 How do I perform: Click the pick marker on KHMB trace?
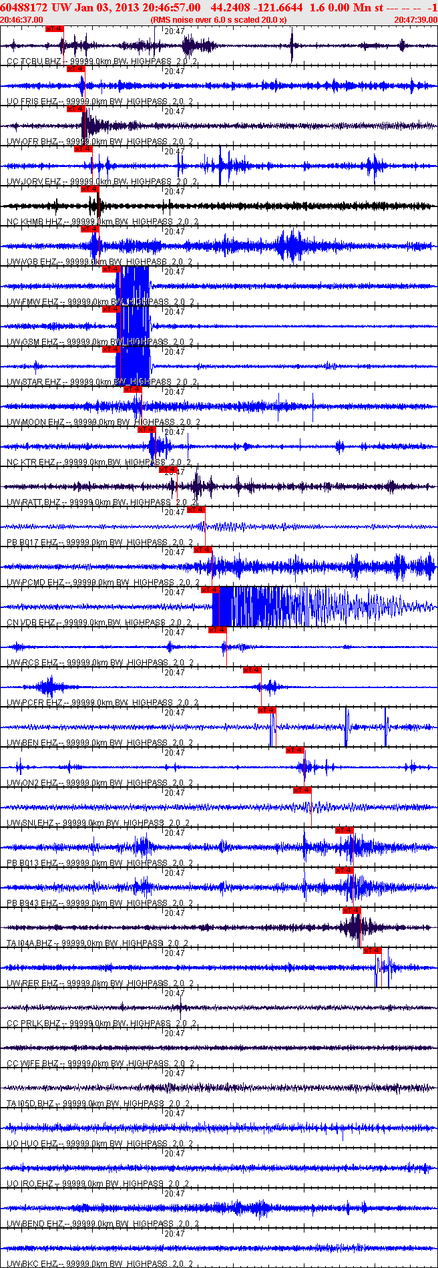90,189
